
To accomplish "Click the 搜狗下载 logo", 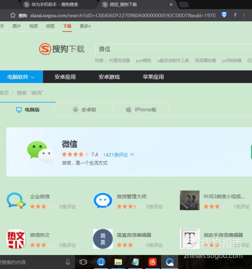I will [x=62, y=49].
